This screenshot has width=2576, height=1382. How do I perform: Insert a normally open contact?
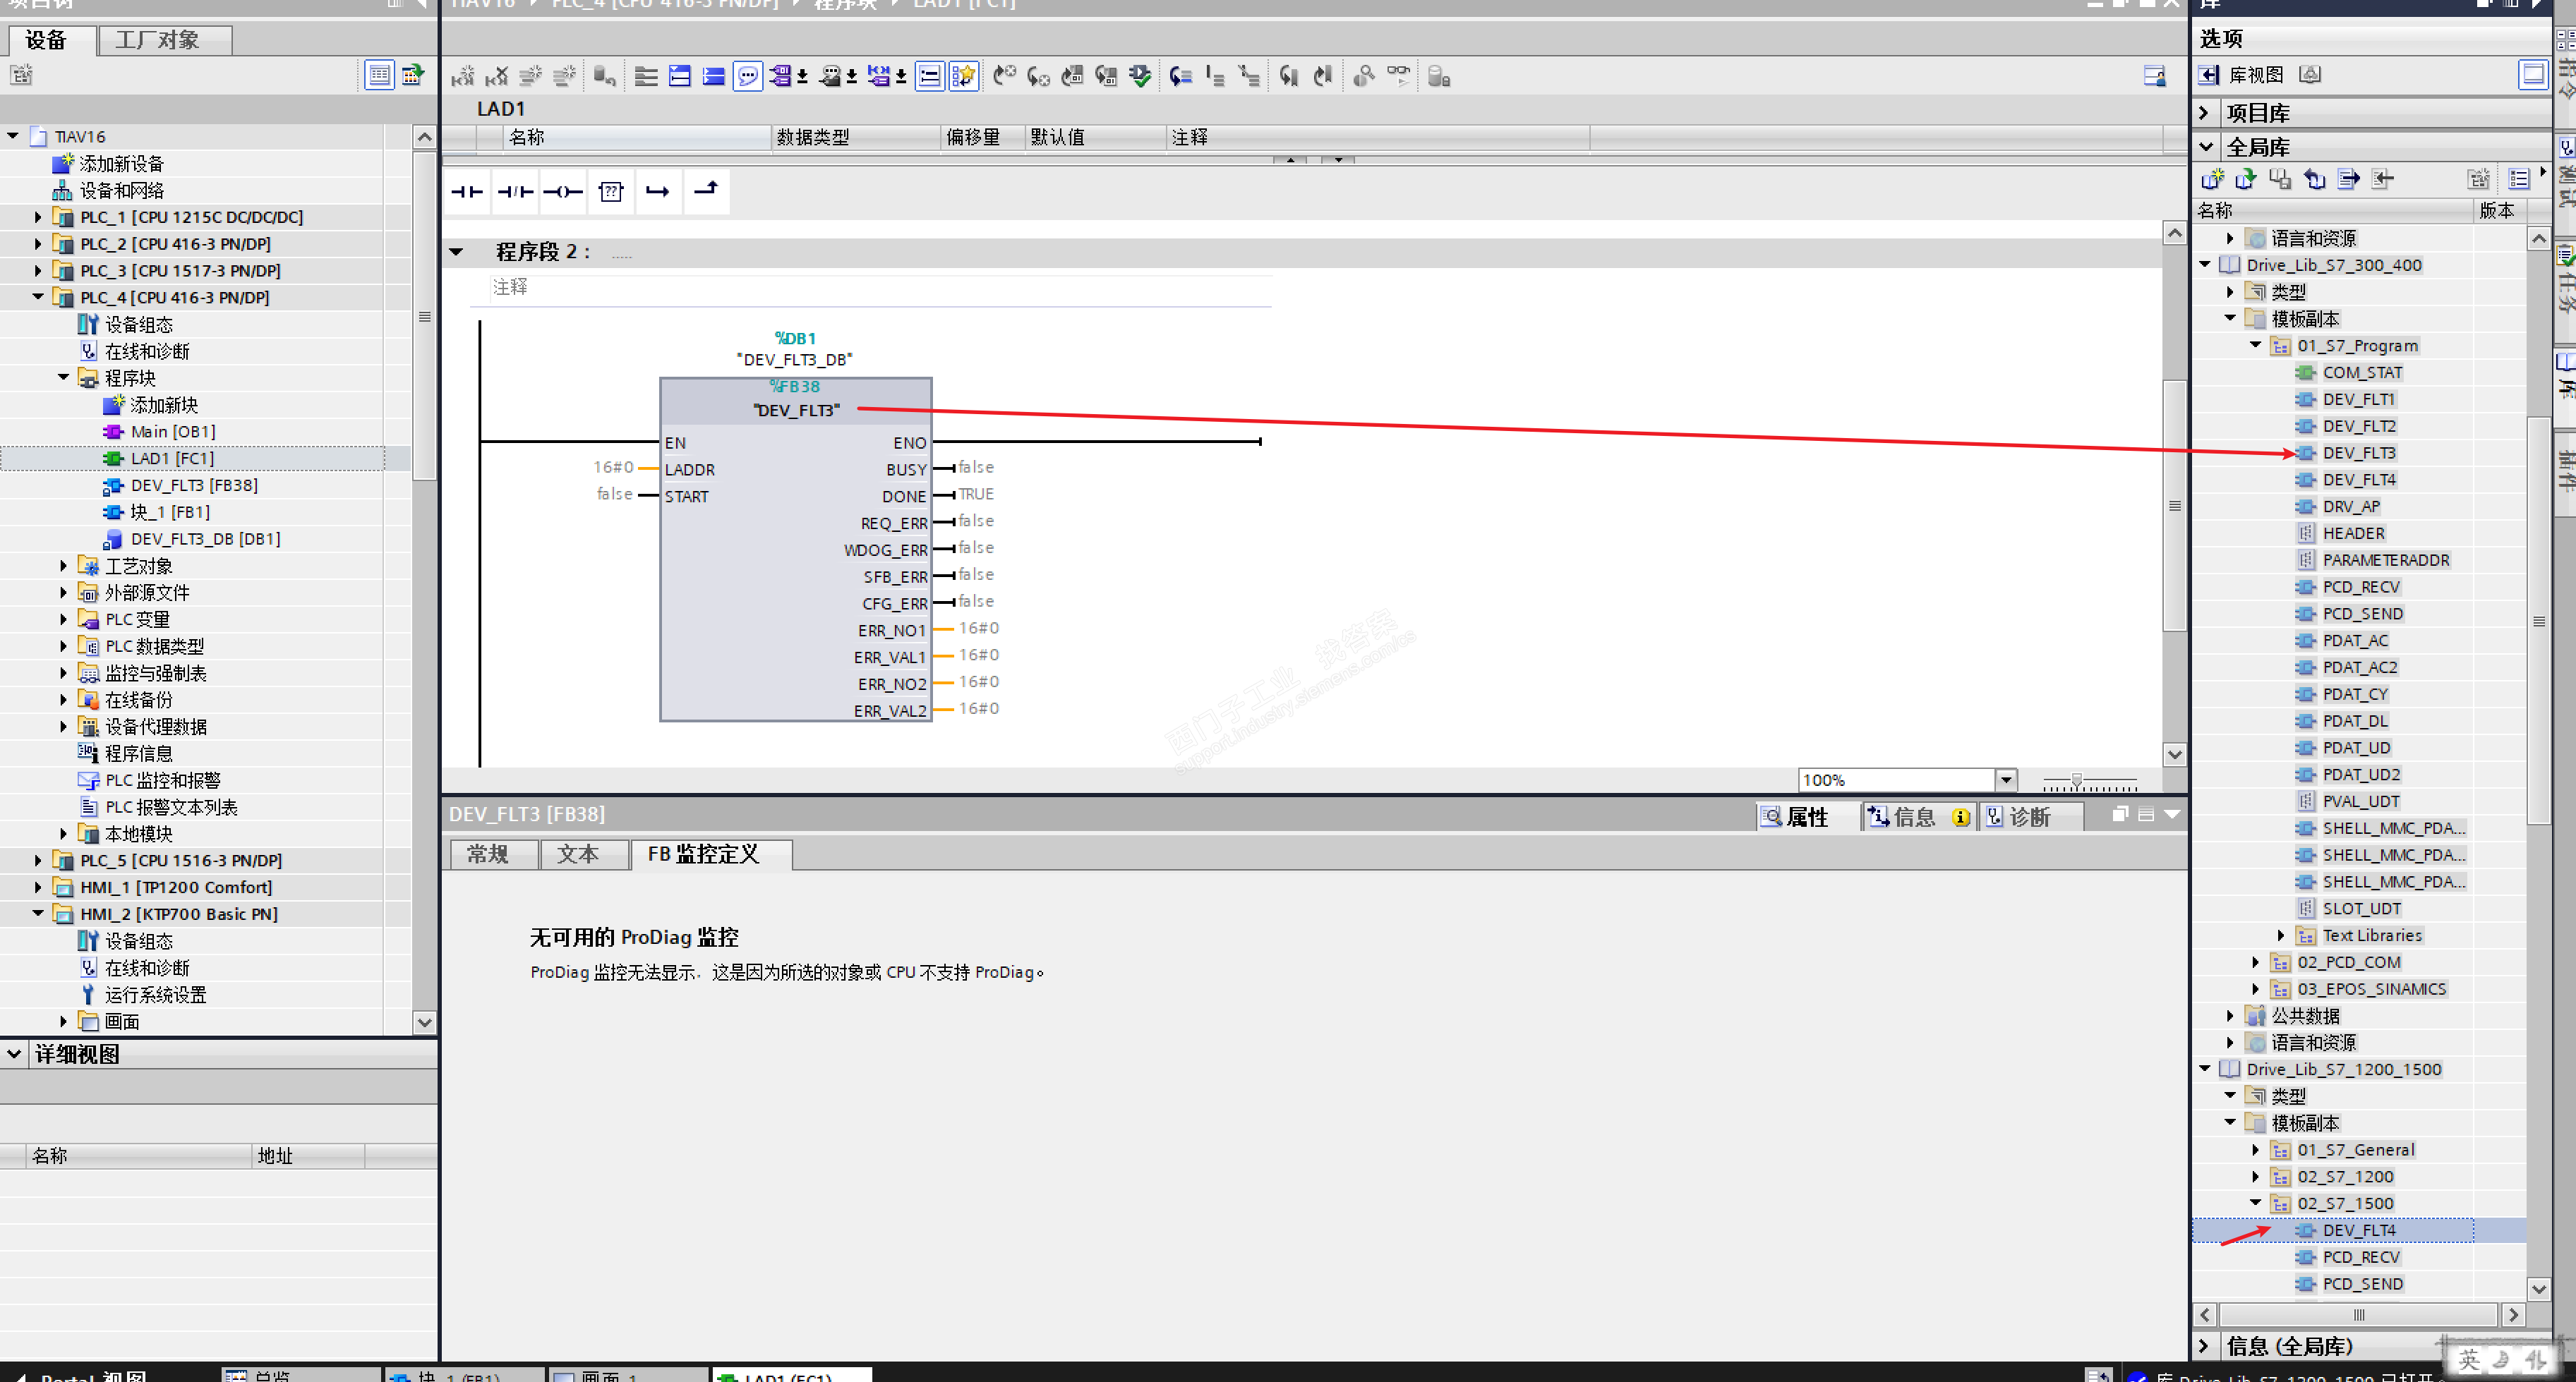click(x=466, y=192)
